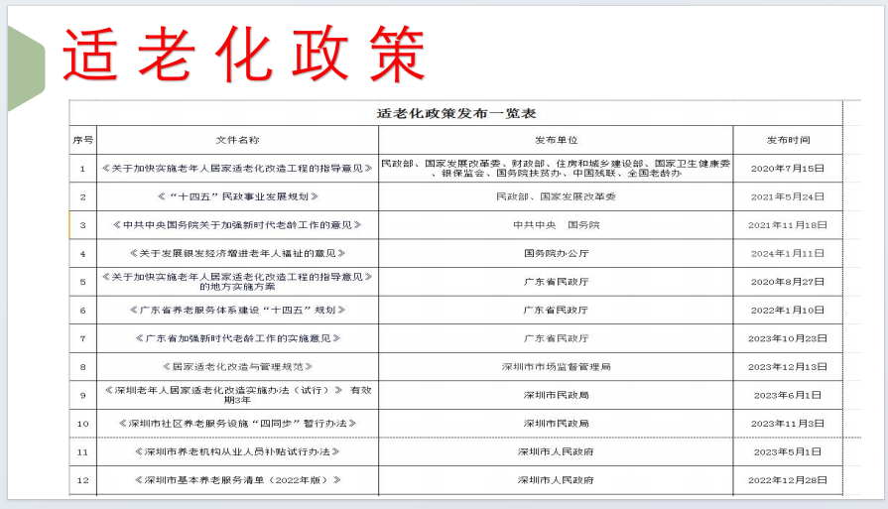Screen dimensions: 888x509
Task: Select the row 5 file name ending 的地方实施方案
Action: coord(237,282)
